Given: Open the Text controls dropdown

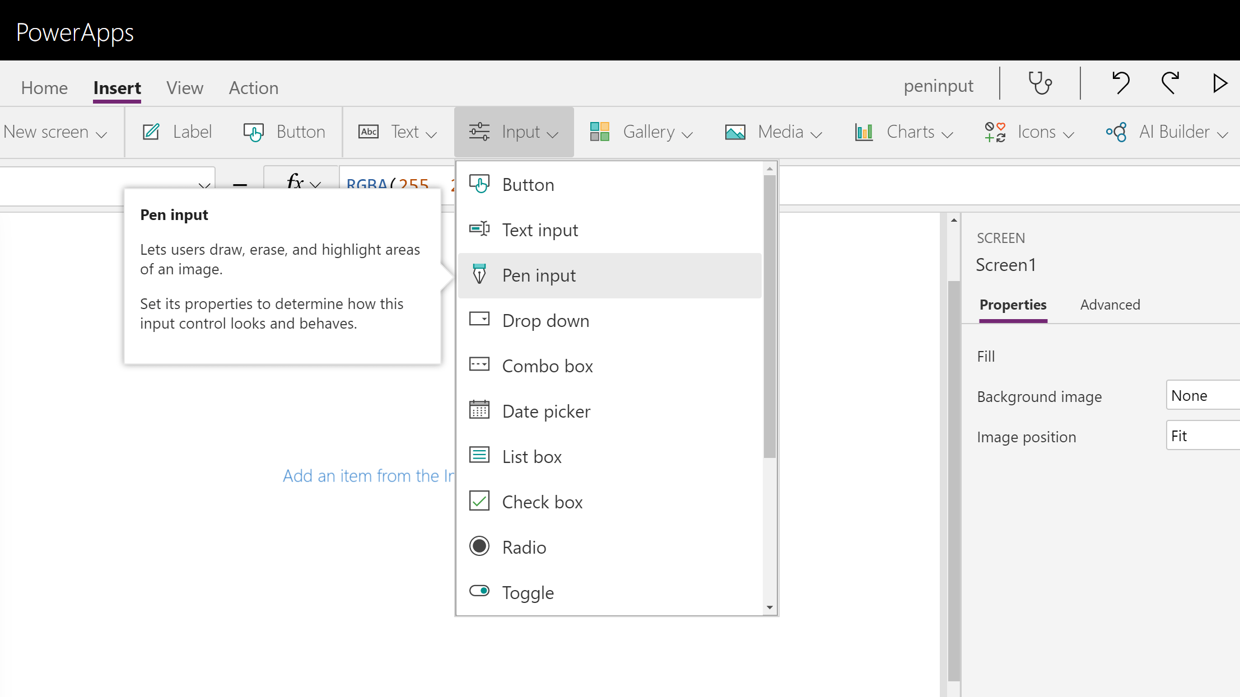Looking at the screenshot, I should pos(397,132).
